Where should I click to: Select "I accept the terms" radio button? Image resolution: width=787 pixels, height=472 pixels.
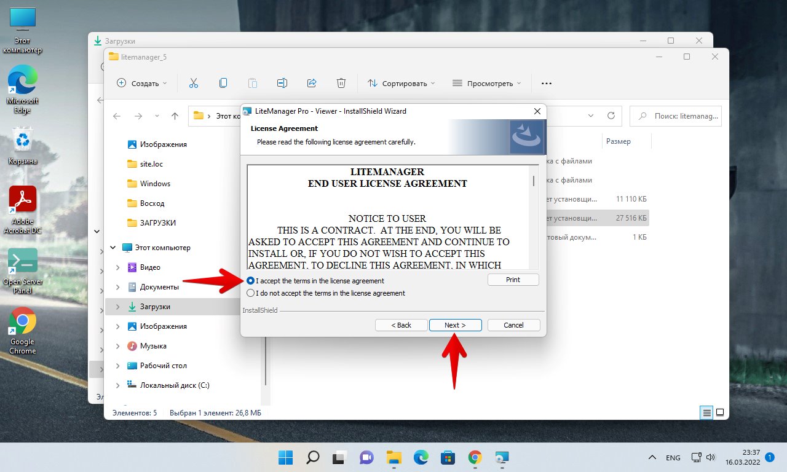point(250,280)
